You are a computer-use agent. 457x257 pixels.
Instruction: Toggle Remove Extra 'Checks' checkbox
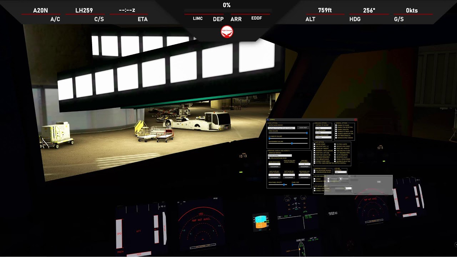[x=336, y=138]
